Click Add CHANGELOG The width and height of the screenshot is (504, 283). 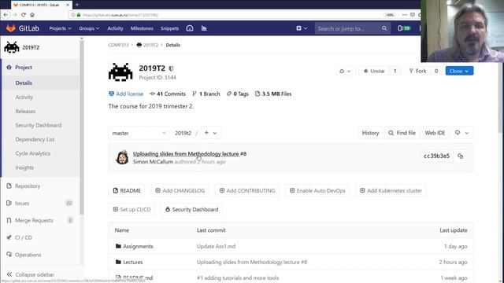coord(180,190)
